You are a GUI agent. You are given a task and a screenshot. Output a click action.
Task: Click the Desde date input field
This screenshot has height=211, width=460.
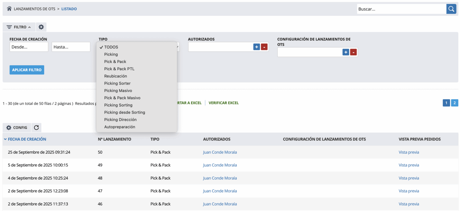[x=29, y=47]
